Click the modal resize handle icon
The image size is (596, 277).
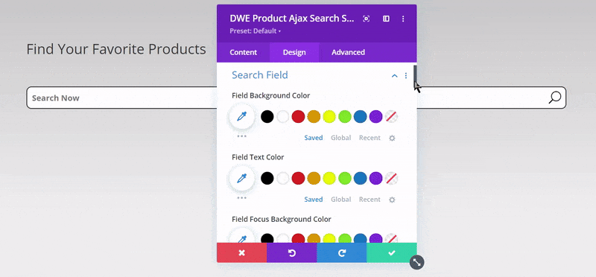click(x=417, y=262)
